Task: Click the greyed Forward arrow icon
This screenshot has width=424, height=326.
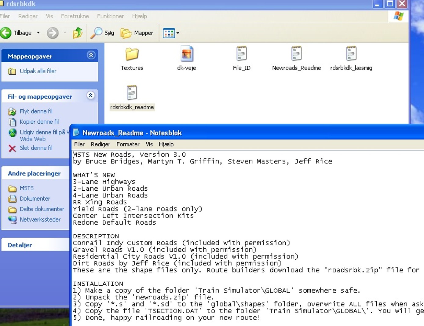Action: pos(53,33)
